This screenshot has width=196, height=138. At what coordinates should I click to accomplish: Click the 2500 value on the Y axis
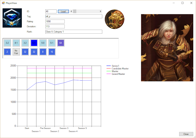pos(13,66)
